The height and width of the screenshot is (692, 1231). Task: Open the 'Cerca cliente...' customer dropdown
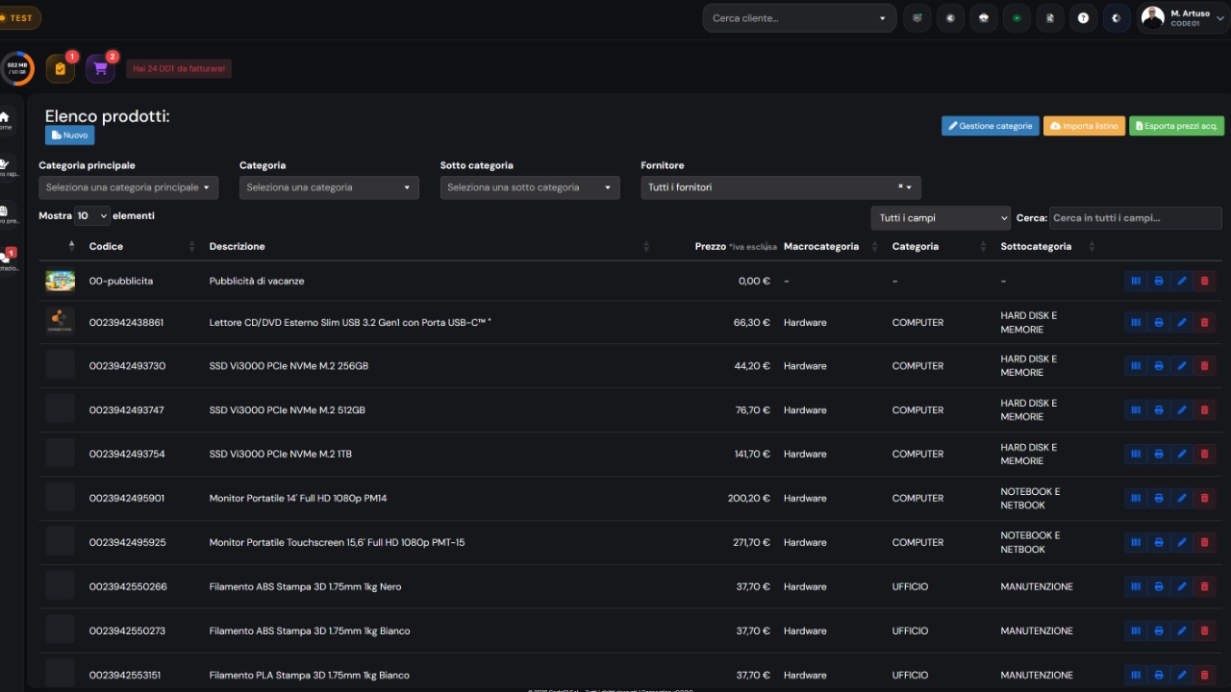click(x=799, y=18)
